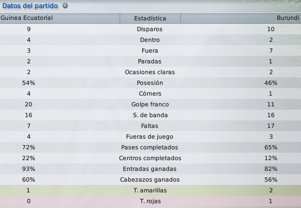Select the Paradas statistic row
The width and height of the screenshot is (301, 208).
(151, 61)
